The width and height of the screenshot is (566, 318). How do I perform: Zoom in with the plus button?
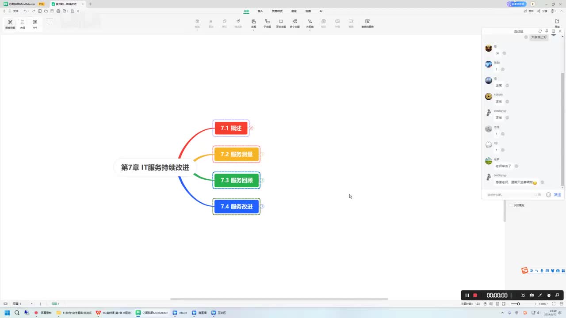[x=536, y=304]
